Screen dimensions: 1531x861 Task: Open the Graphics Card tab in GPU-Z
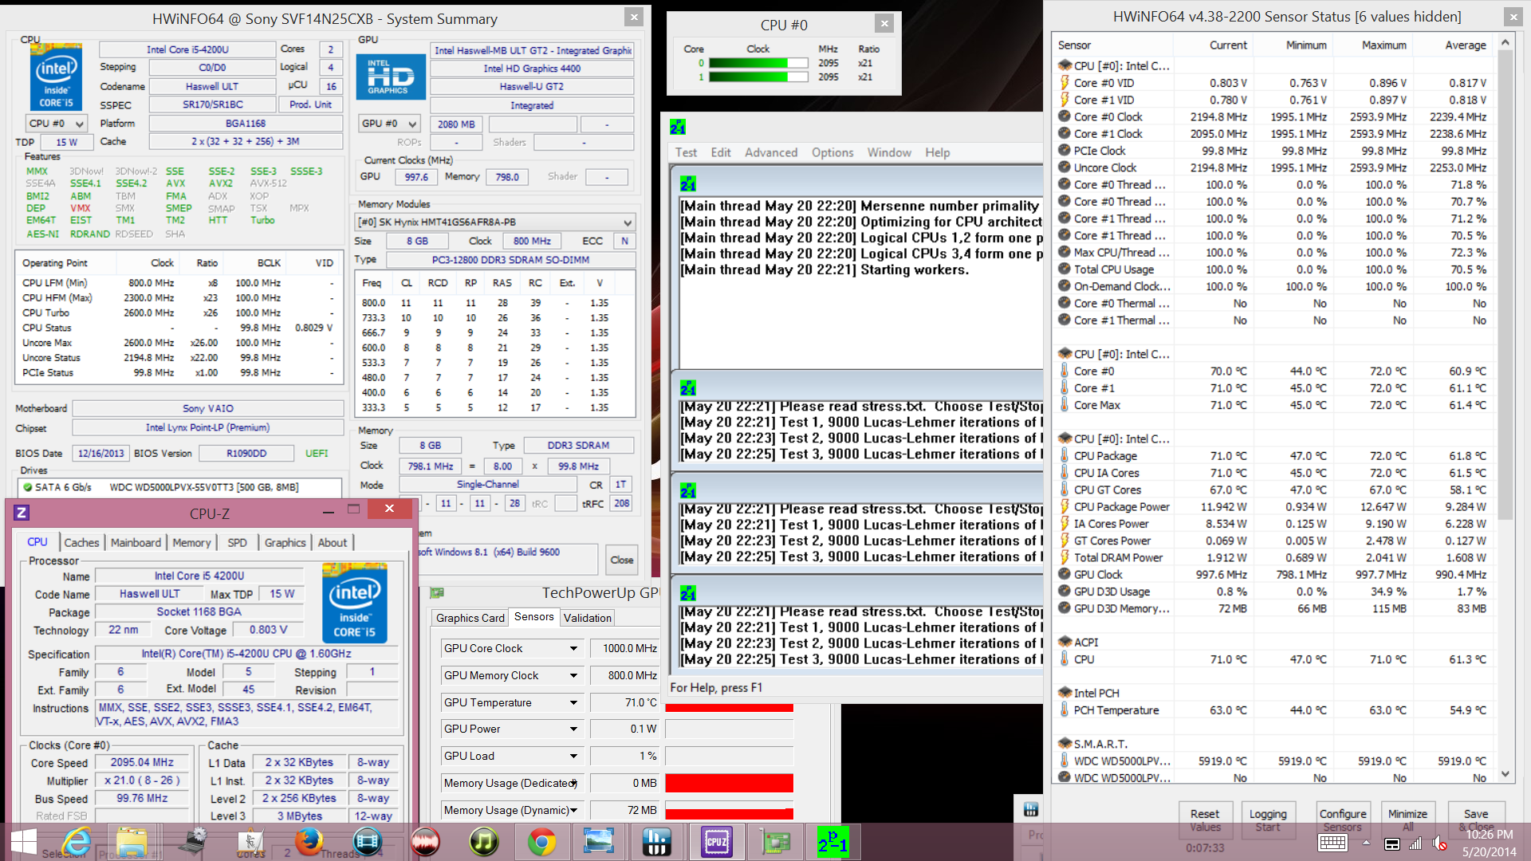click(x=470, y=618)
